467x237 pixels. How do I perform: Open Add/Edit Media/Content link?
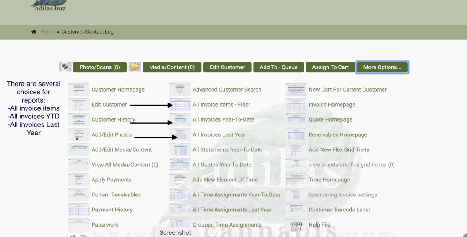(x=121, y=150)
